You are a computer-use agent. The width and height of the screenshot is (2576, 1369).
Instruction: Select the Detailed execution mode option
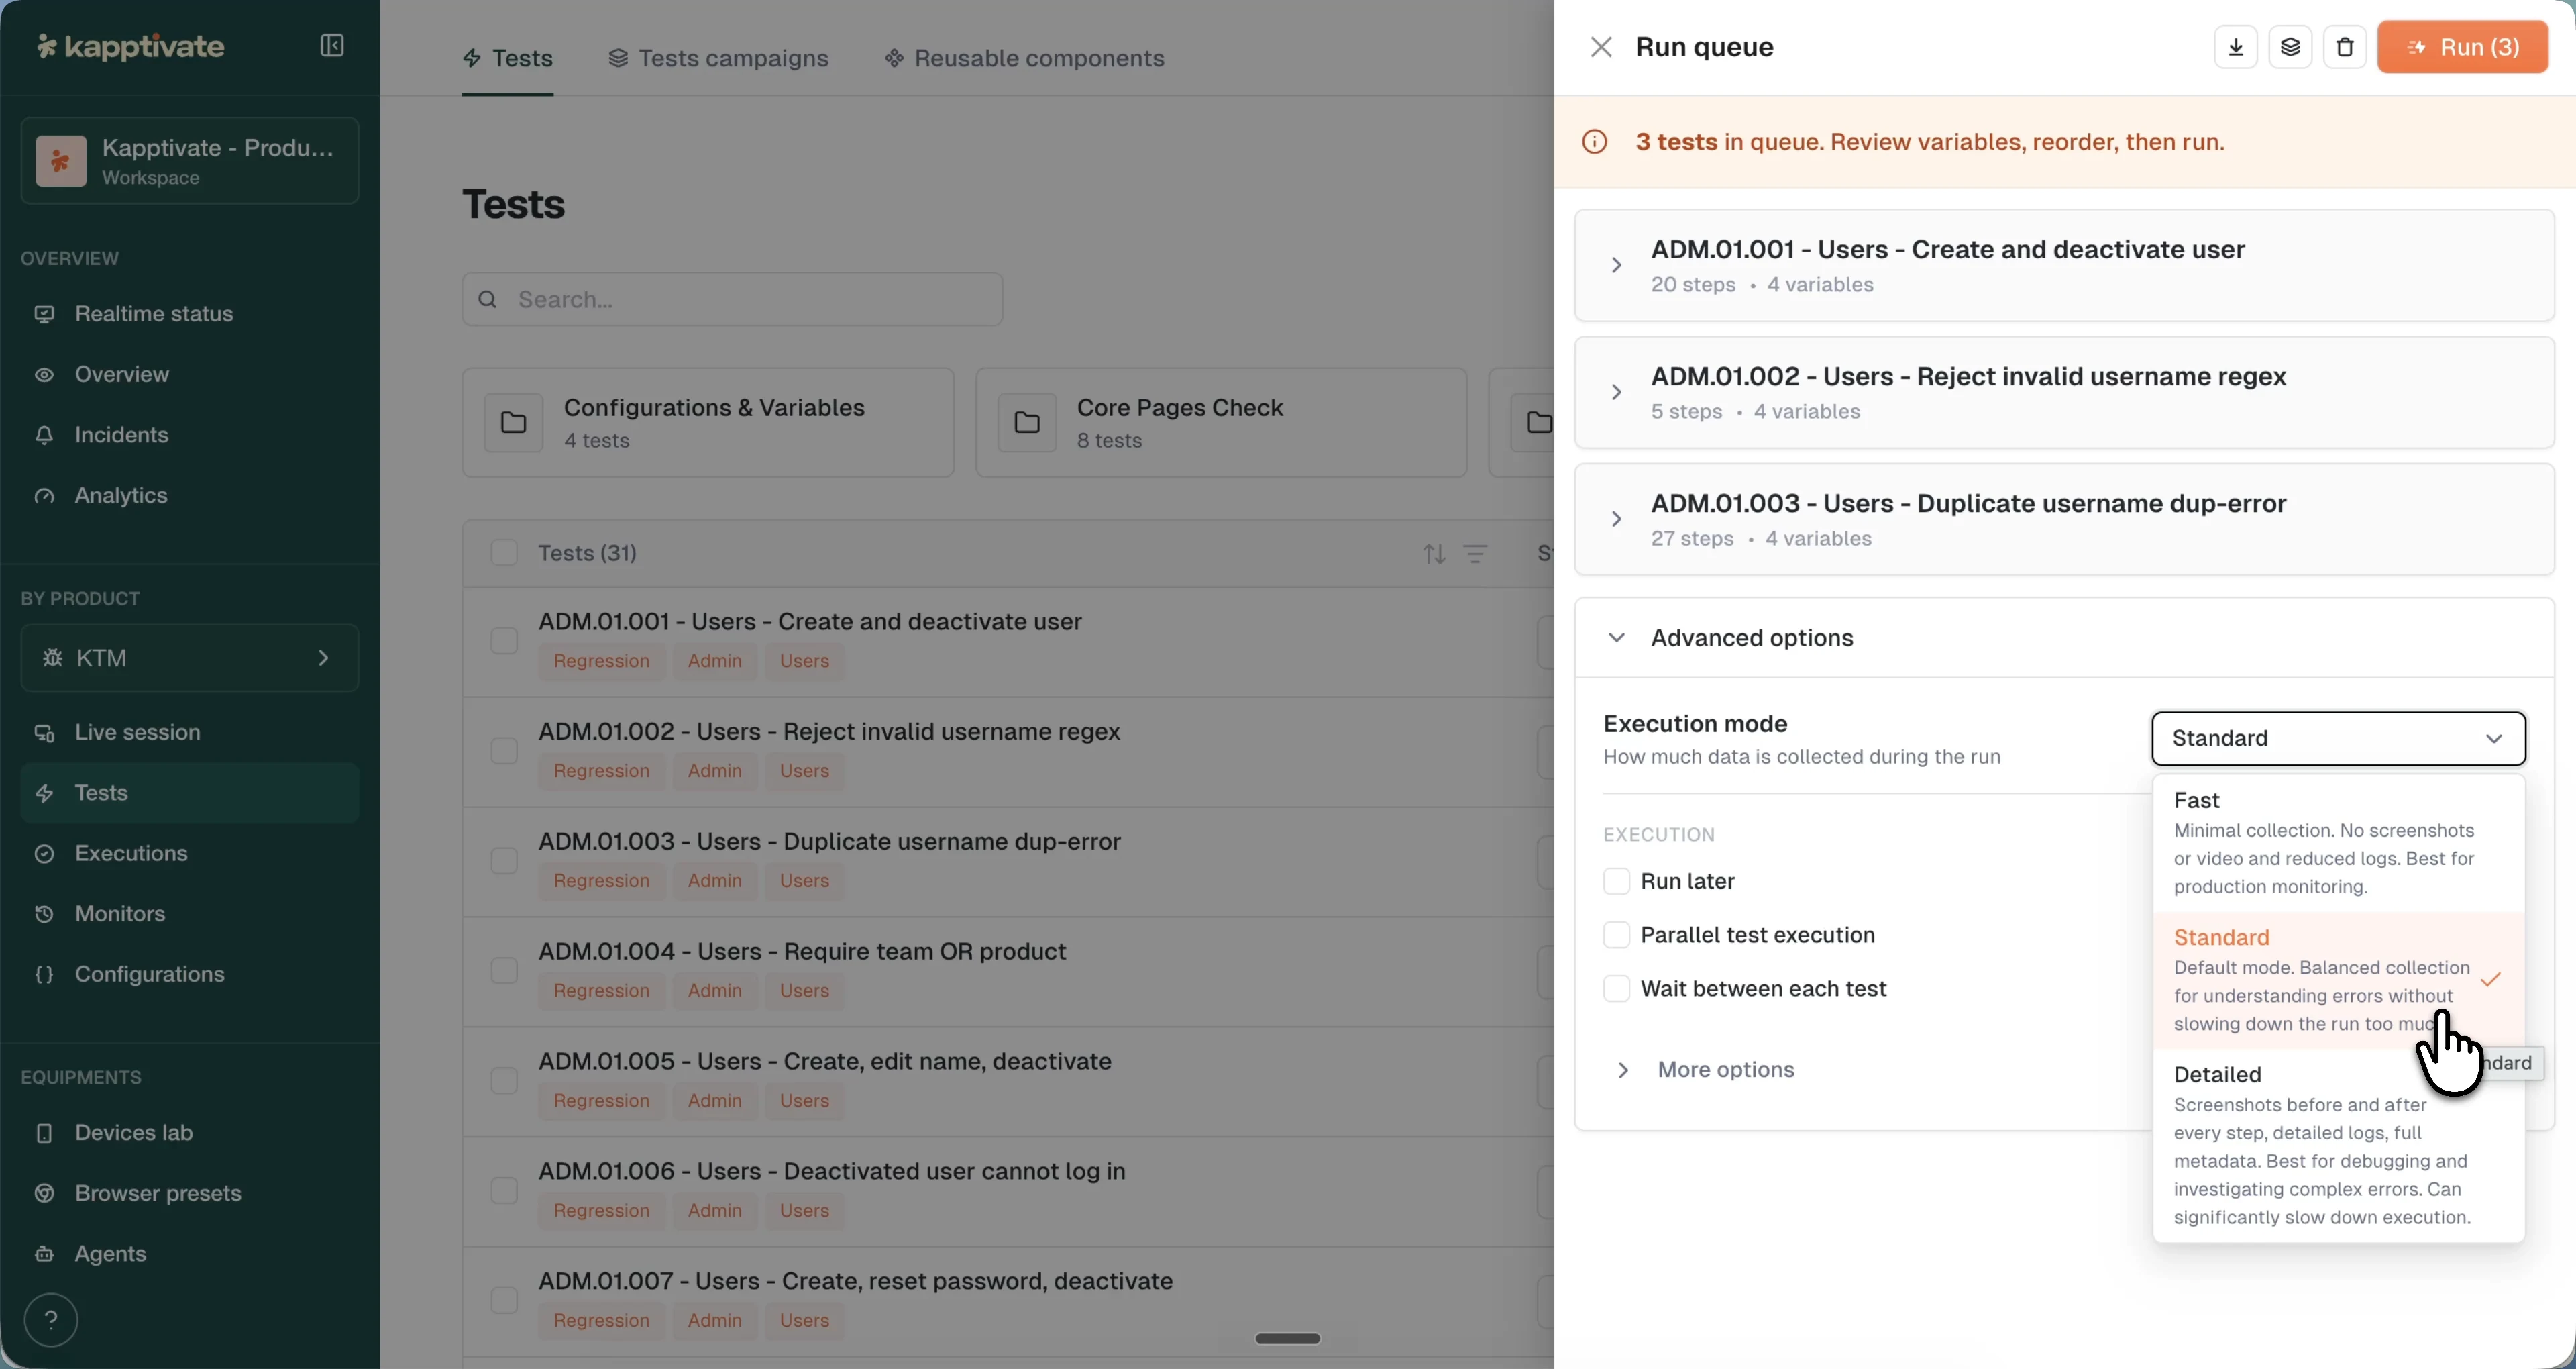(x=2338, y=1145)
